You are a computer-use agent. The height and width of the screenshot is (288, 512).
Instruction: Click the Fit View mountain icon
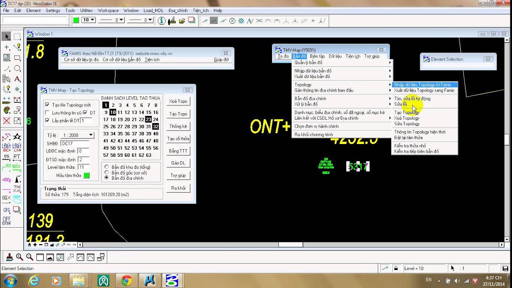tap(50, 257)
